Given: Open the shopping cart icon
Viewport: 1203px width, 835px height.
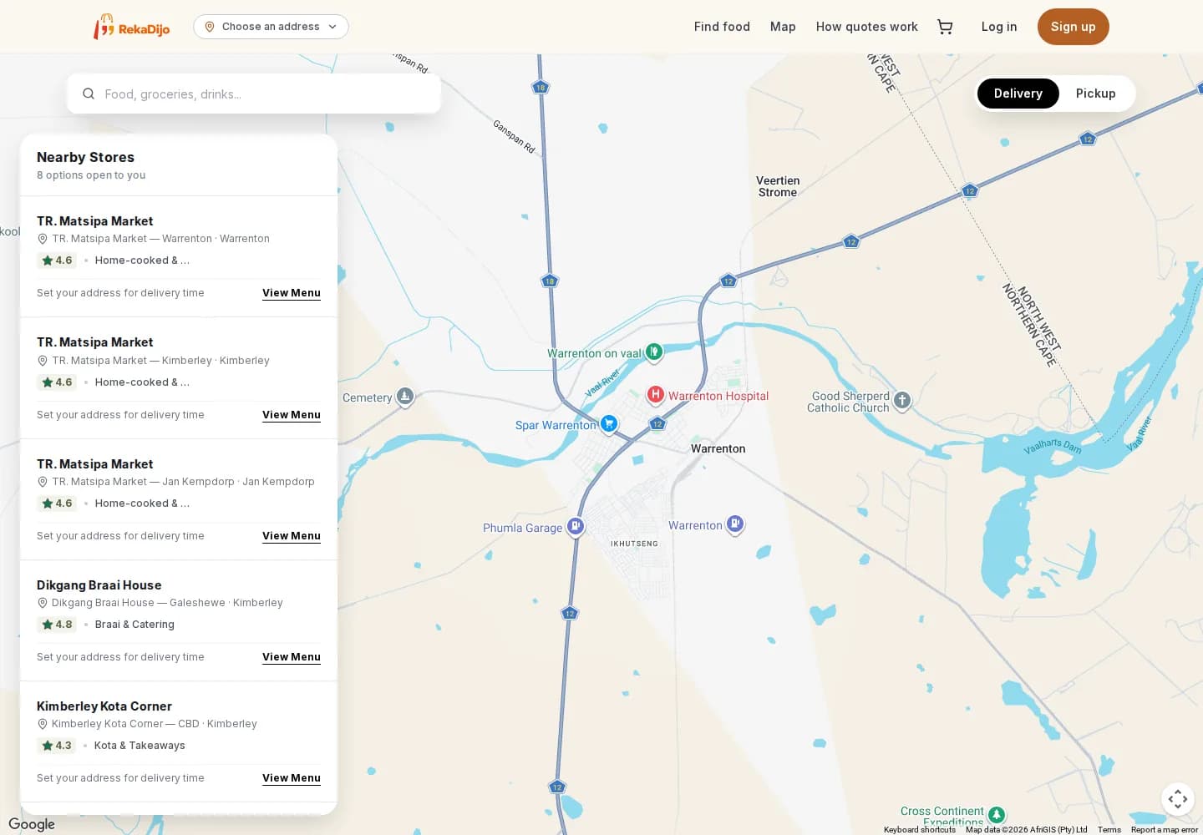Looking at the screenshot, I should pos(945,27).
